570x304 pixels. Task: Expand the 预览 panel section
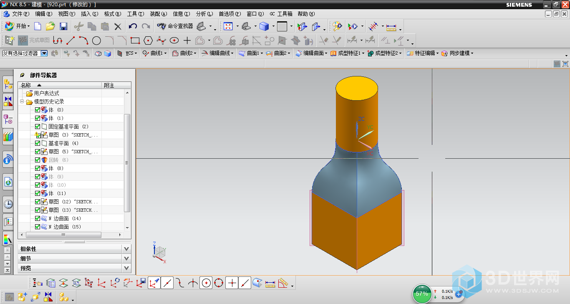click(x=127, y=268)
